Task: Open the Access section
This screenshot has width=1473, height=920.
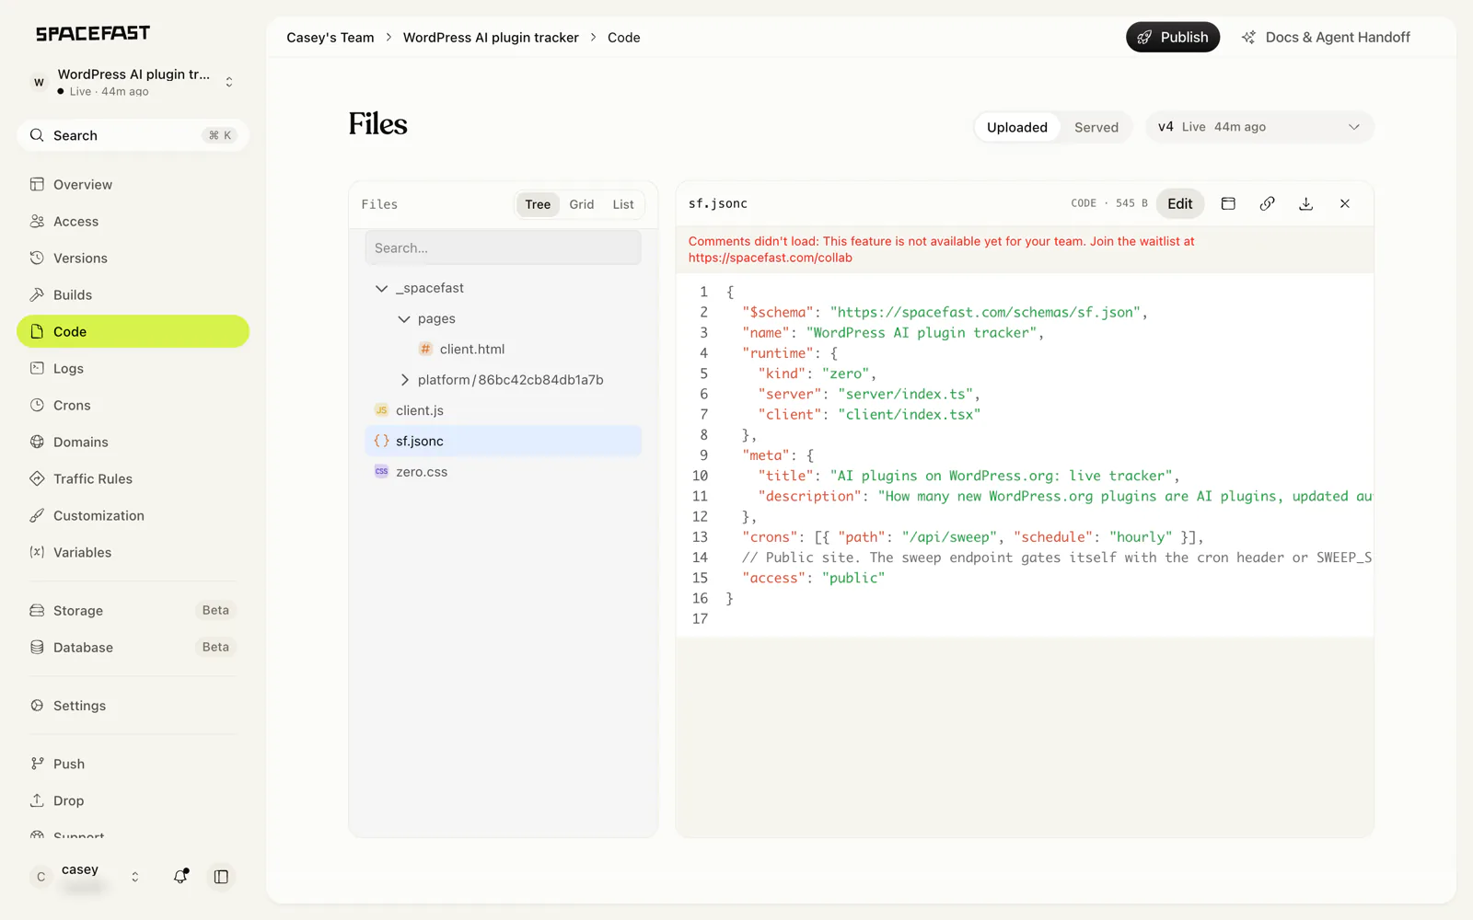Action: (133, 221)
